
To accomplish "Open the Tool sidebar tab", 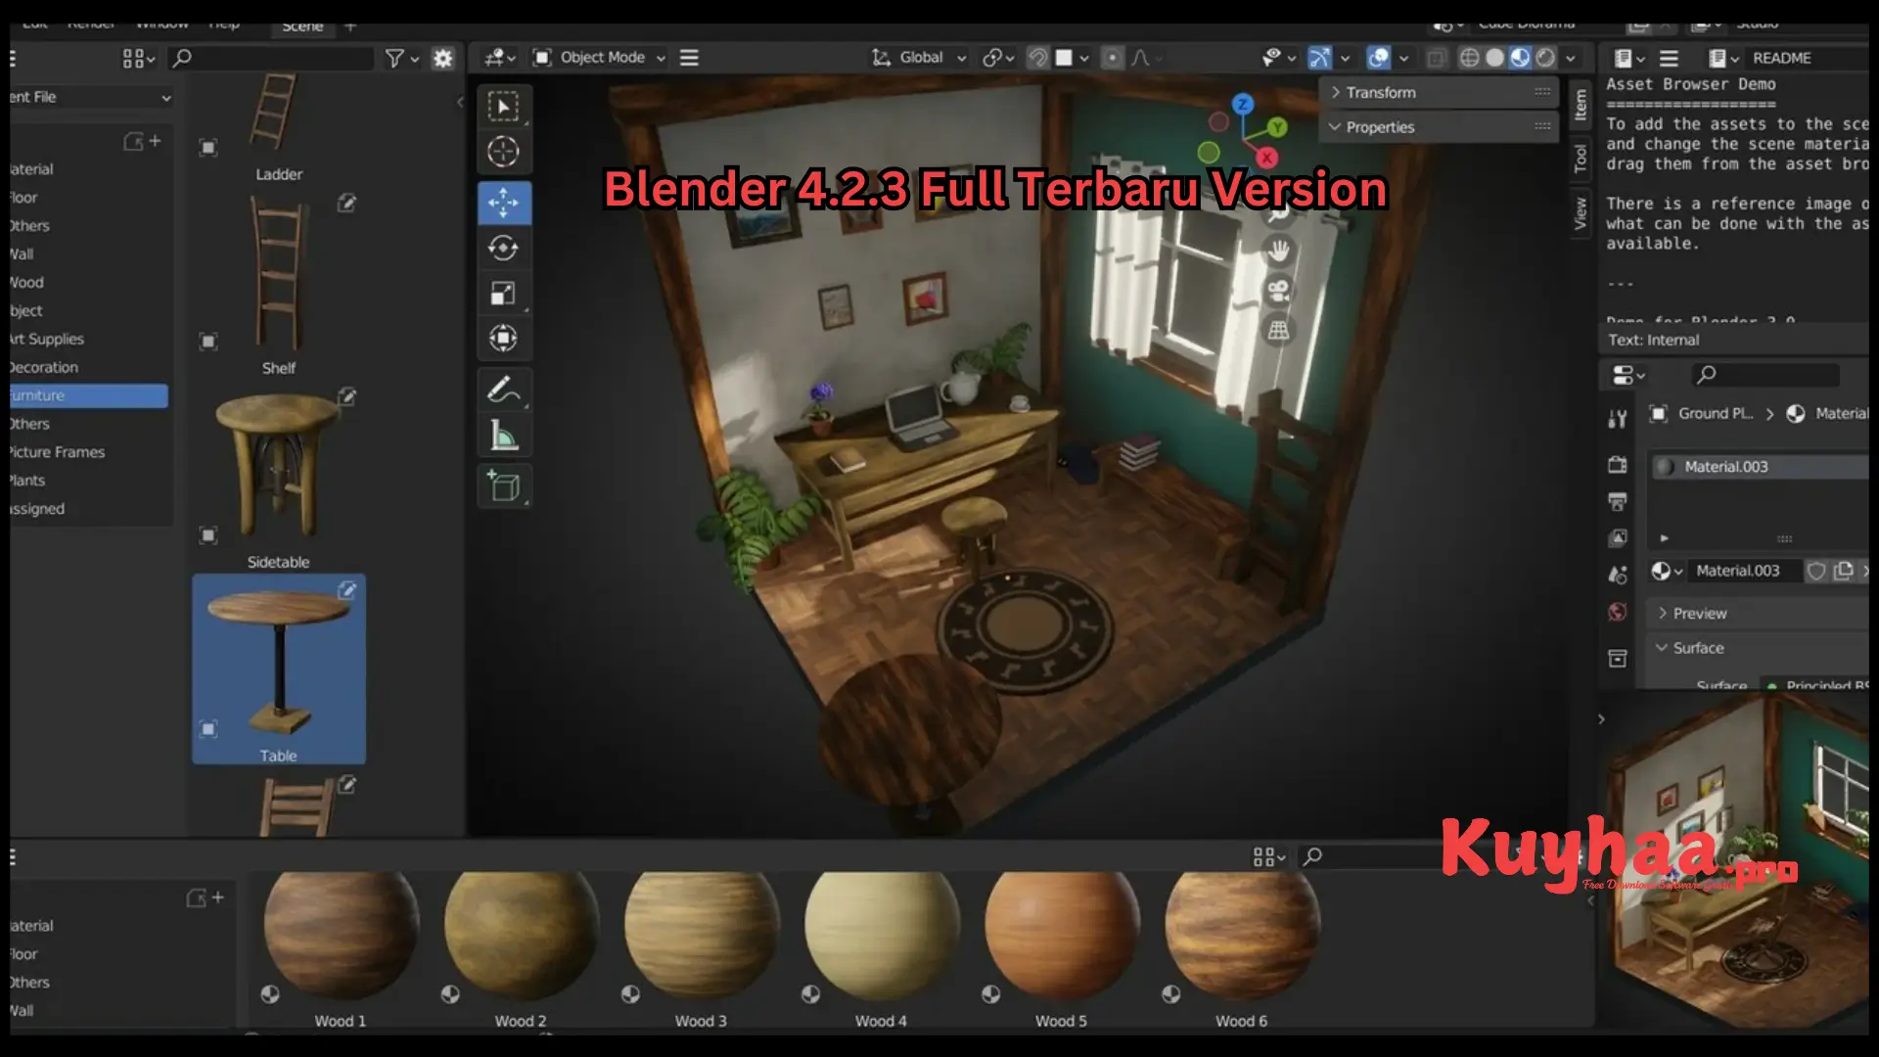I will click(1580, 158).
